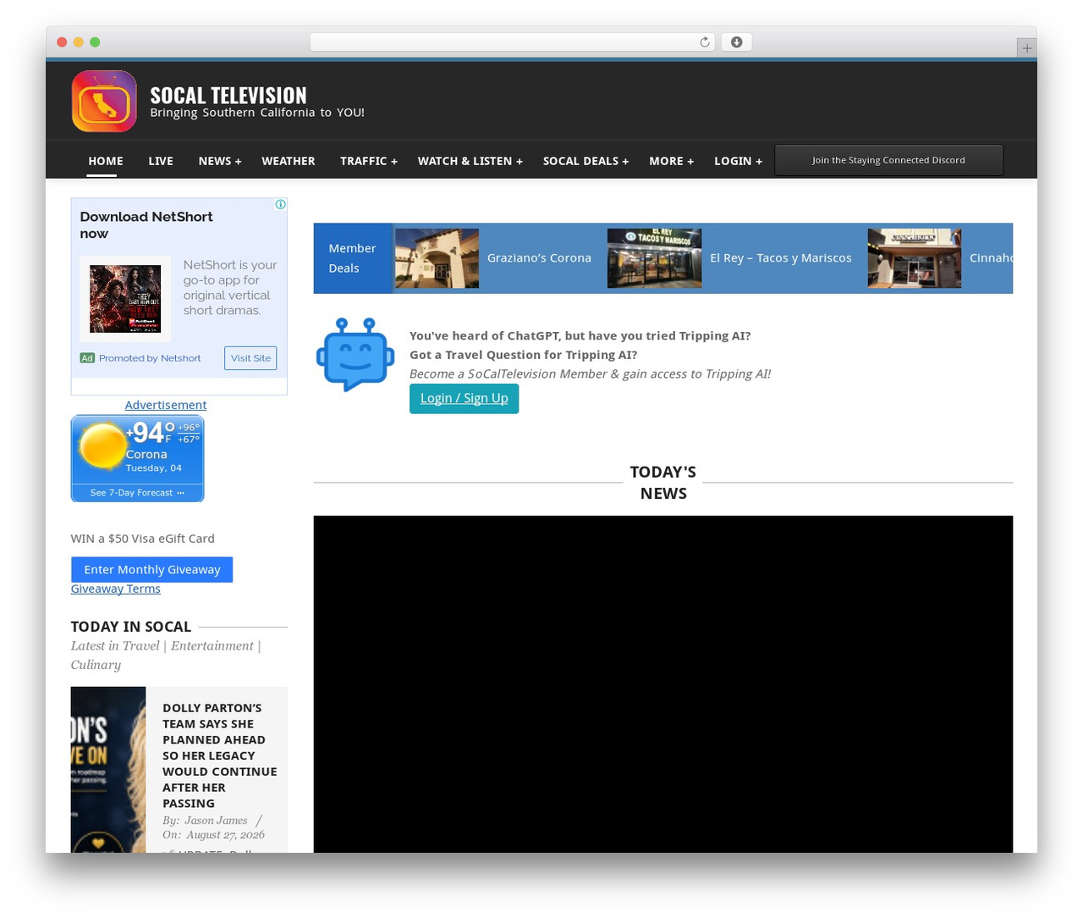1083x918 pixels.
Task: Click the Member Deals label
Action: pos(352,258)
